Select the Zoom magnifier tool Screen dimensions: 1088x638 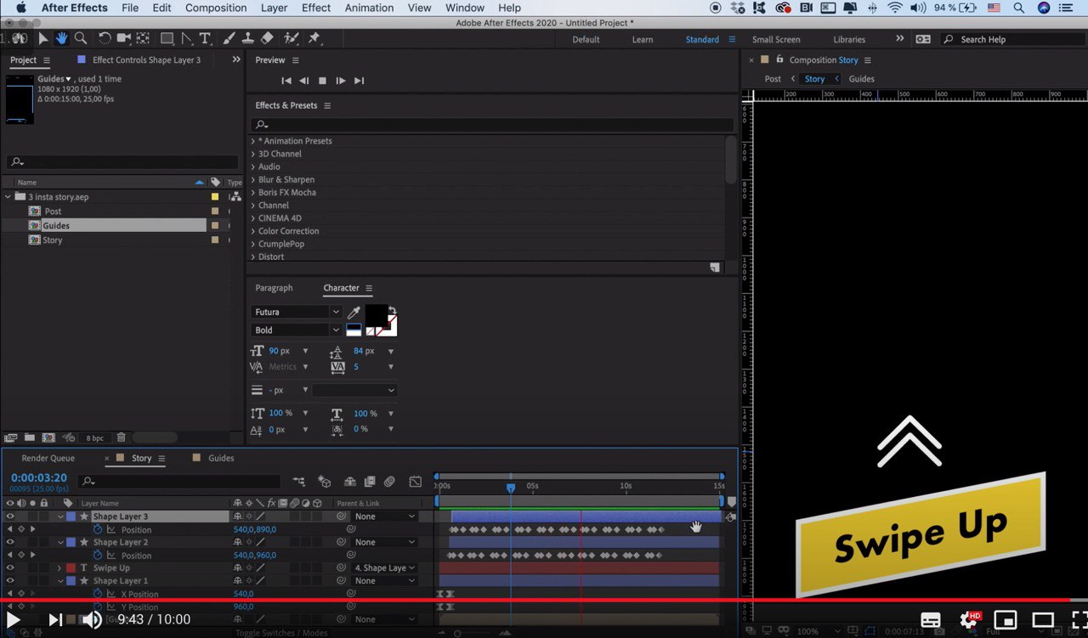click(x=81, y=38)
